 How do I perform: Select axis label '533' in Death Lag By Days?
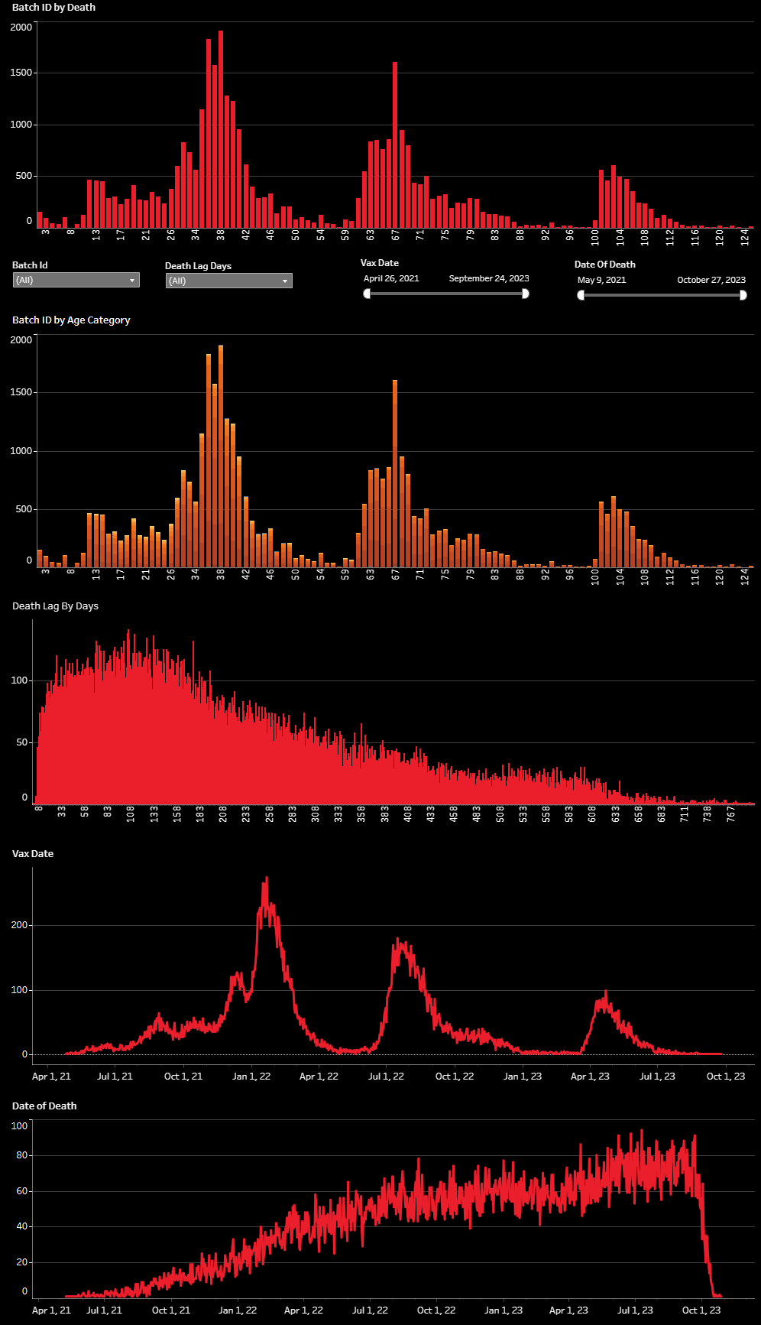523,814
